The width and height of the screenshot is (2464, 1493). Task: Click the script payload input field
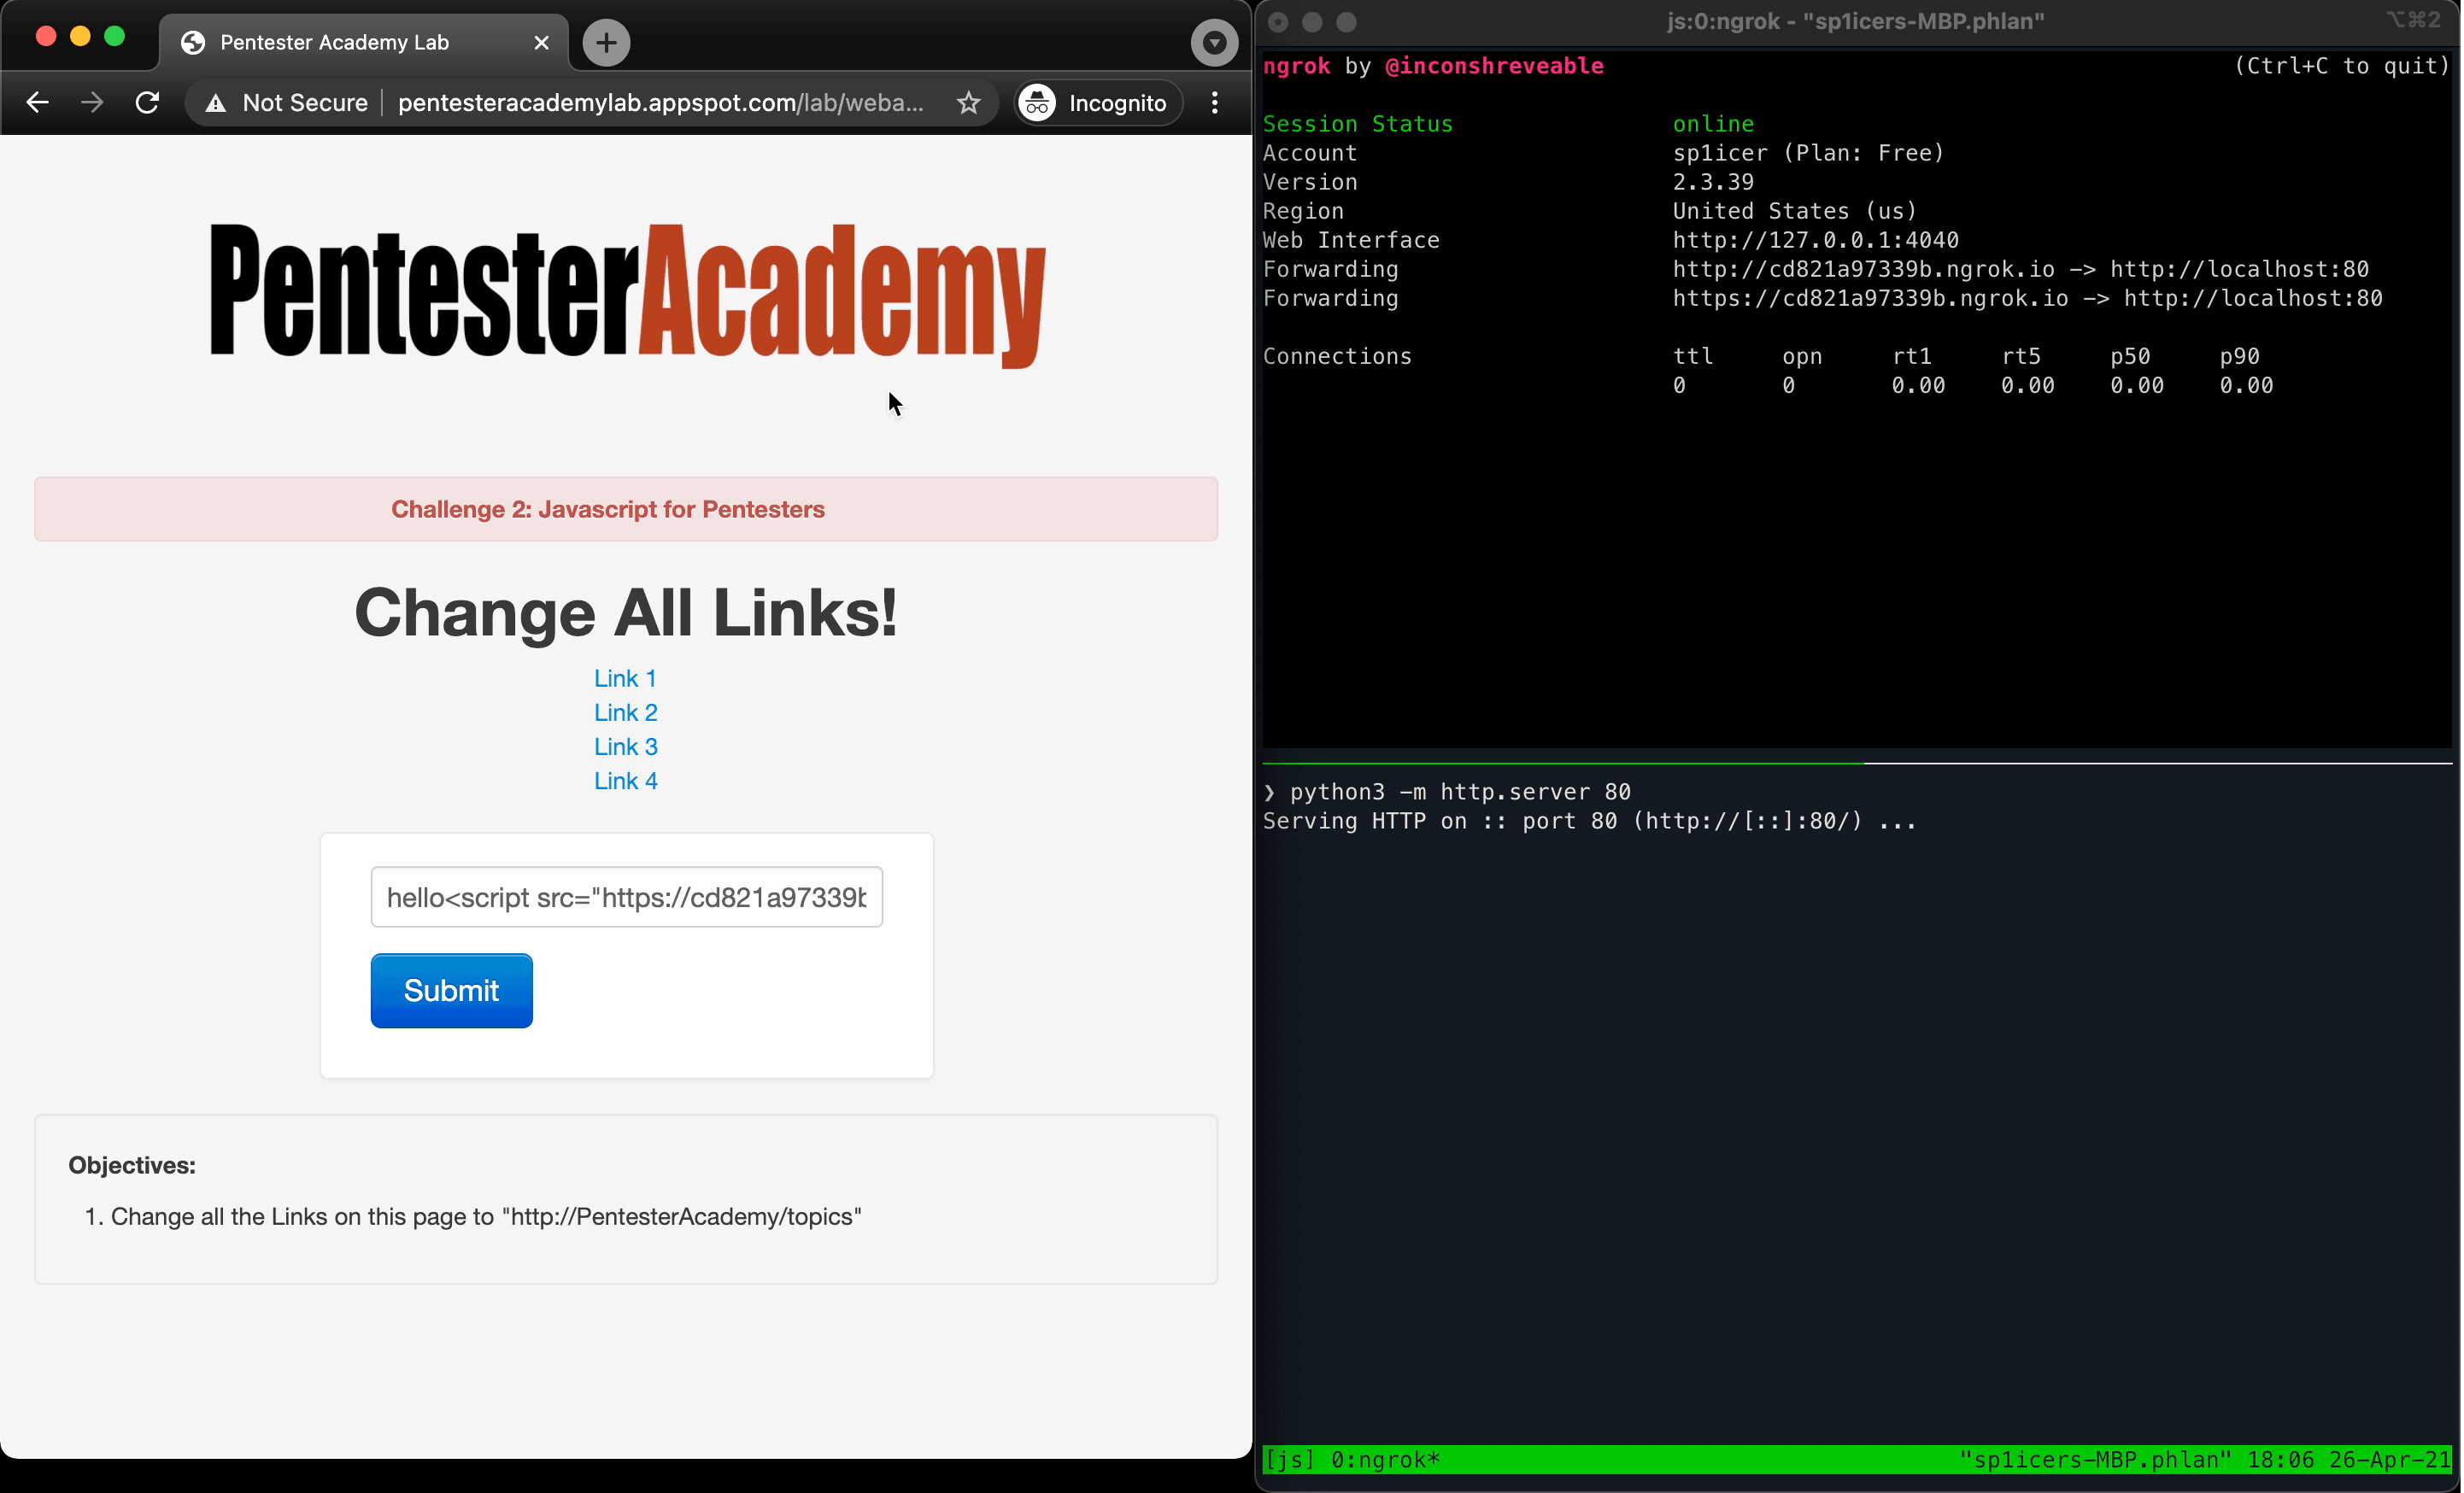pyautogui.click(x=627, y=898)
